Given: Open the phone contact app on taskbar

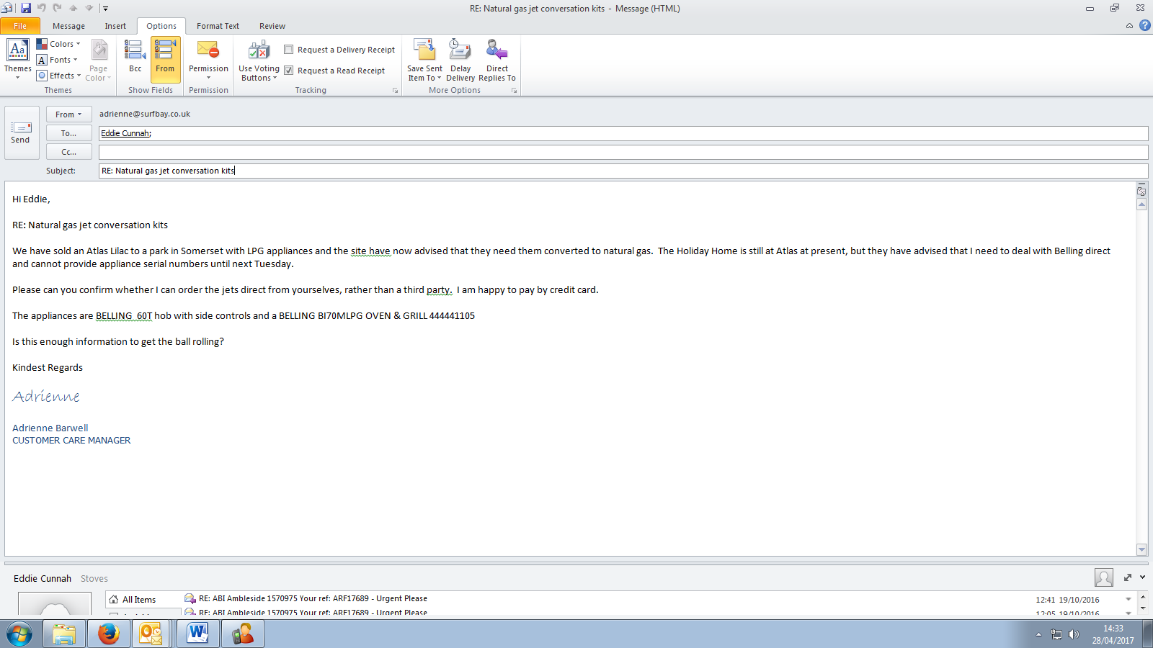Looking at the screenshot, I should click(x=243, y=634).
